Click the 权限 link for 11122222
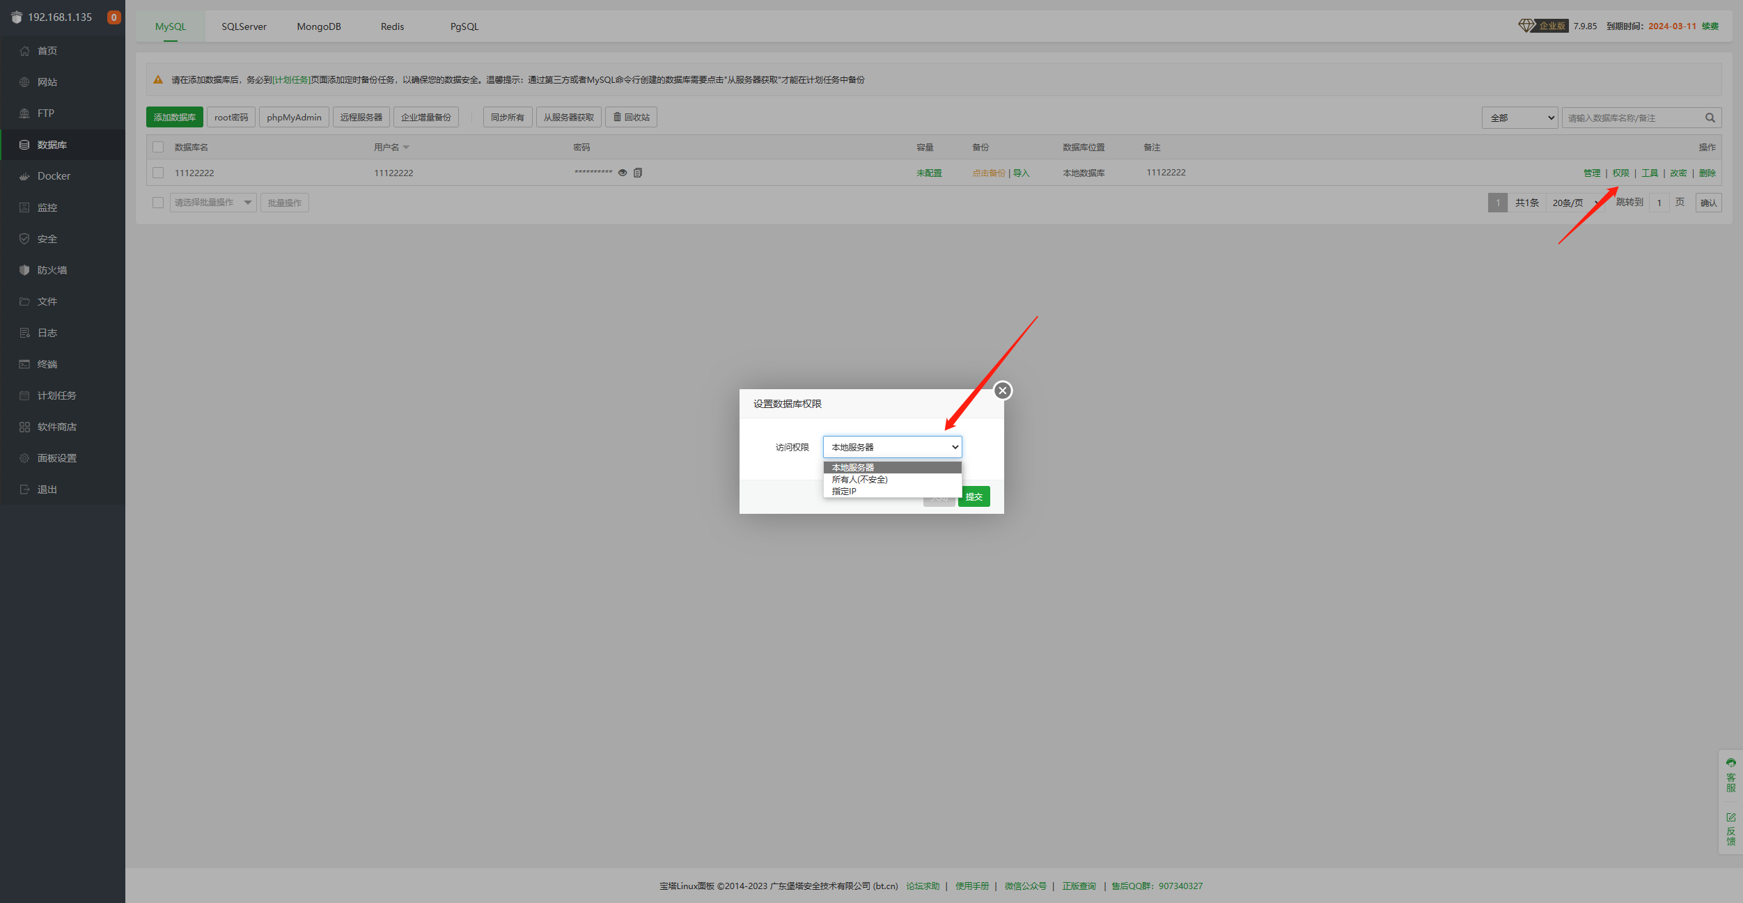This screenshot has width=1743, height=903. (x=1620, y=173)
